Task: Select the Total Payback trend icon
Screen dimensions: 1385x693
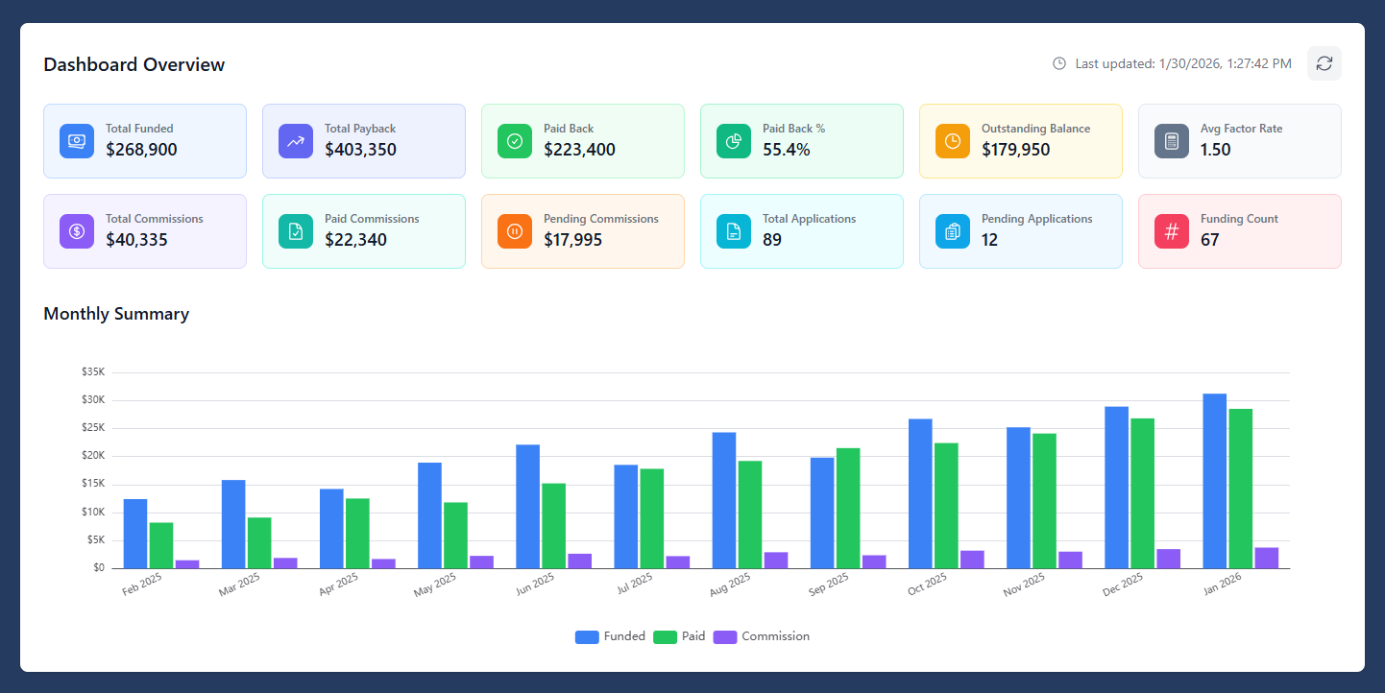Action: click(x=295, y=140)
